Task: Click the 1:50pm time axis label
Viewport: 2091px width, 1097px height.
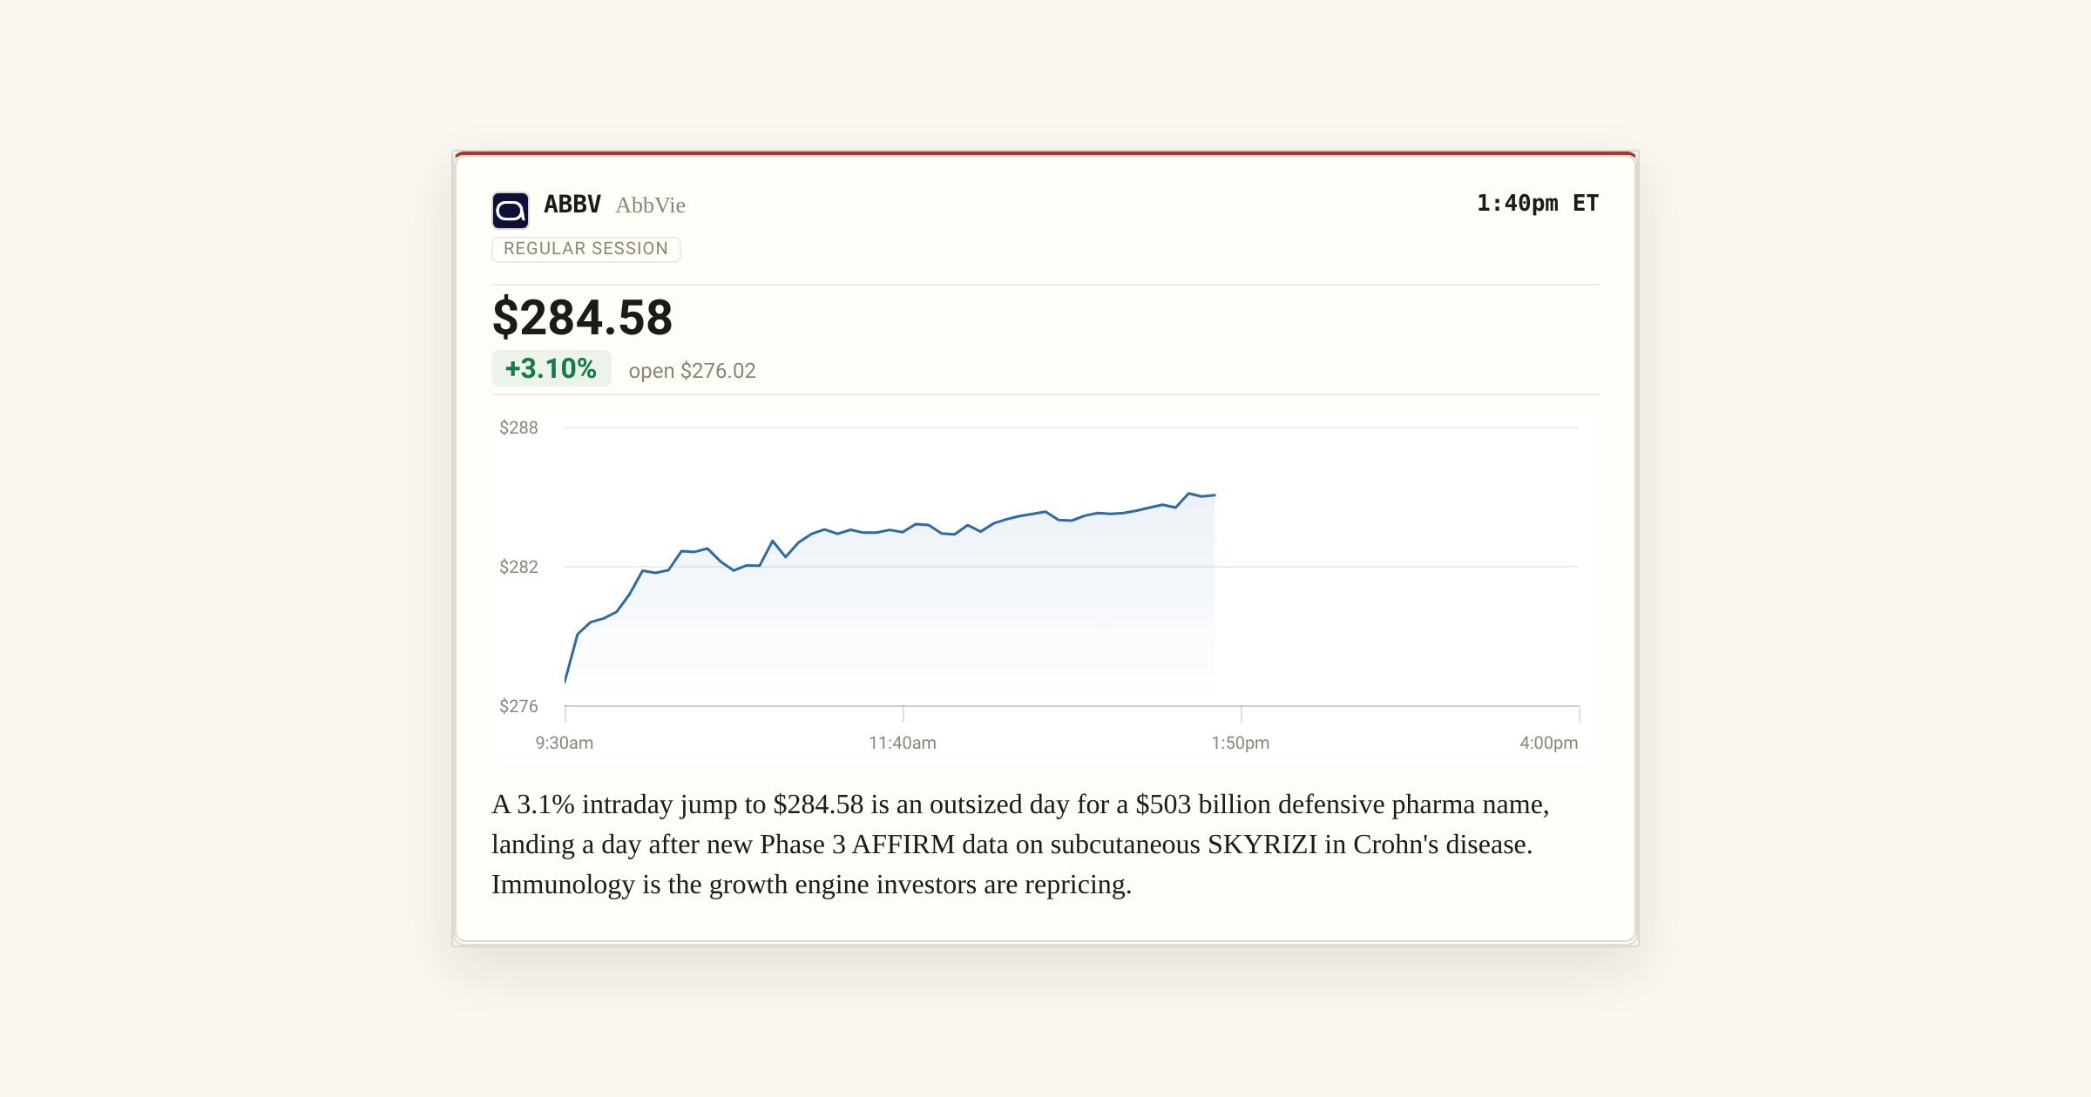Action: click(x=1241, y=743)
